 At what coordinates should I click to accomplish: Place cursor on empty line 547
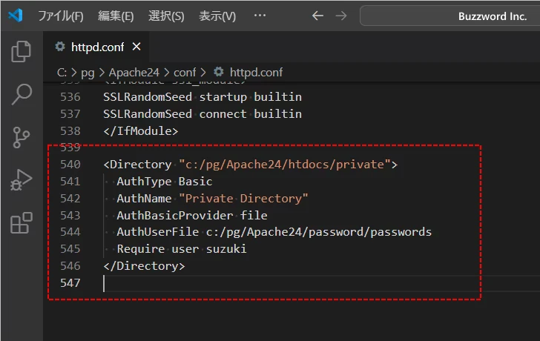(x=223, y=283)
